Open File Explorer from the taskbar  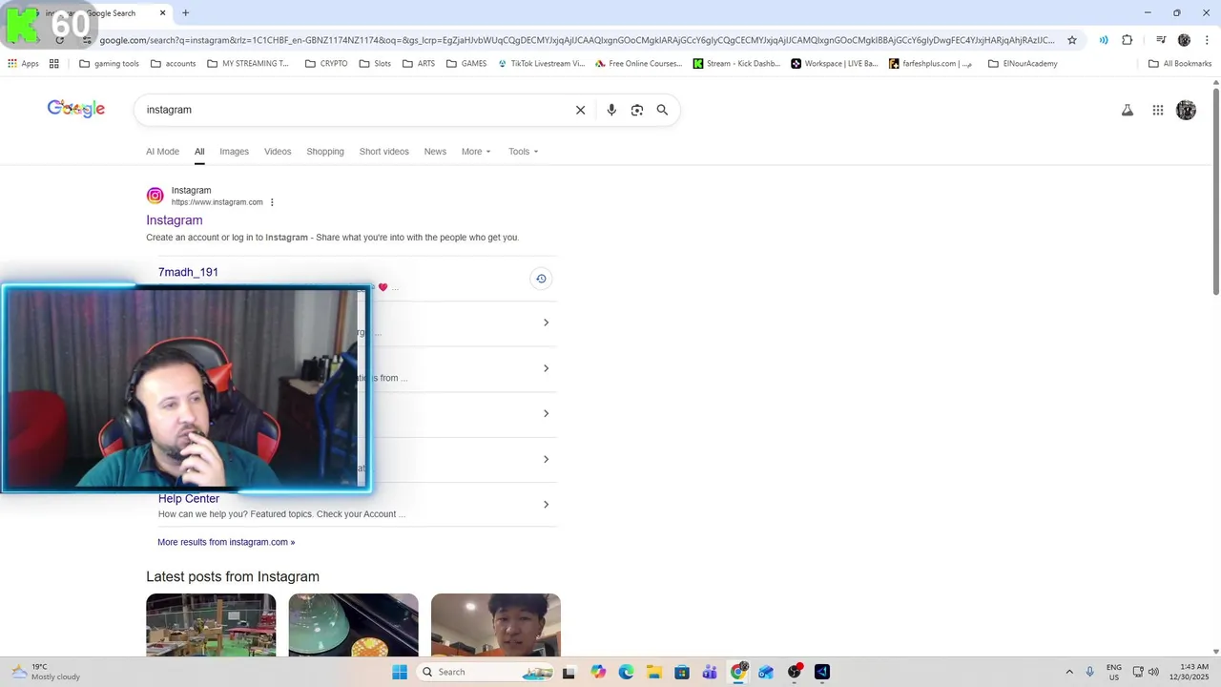(x=654, y=672)
